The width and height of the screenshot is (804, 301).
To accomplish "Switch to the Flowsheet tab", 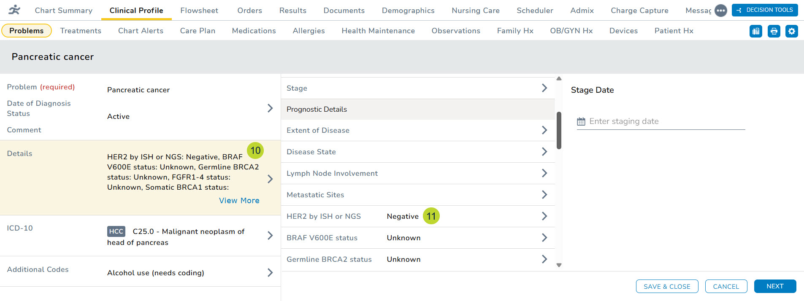I will (199, 11).
